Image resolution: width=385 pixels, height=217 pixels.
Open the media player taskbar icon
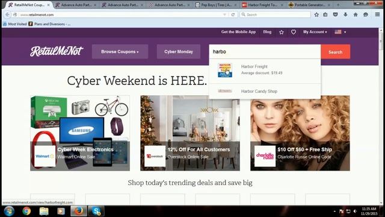tap(61, 211)
